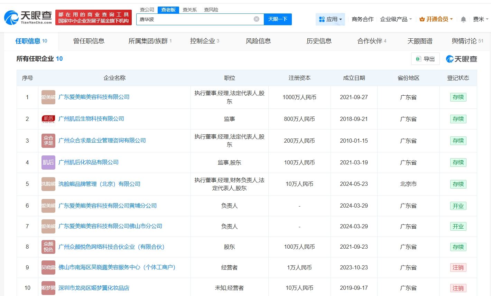The height and width of the screenshot is (296, 491).
Task: Open the 费米 account dropdown
Action: click(x=480, y=19)
